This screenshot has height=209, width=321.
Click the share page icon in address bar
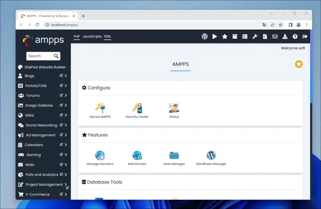(272, 25)
